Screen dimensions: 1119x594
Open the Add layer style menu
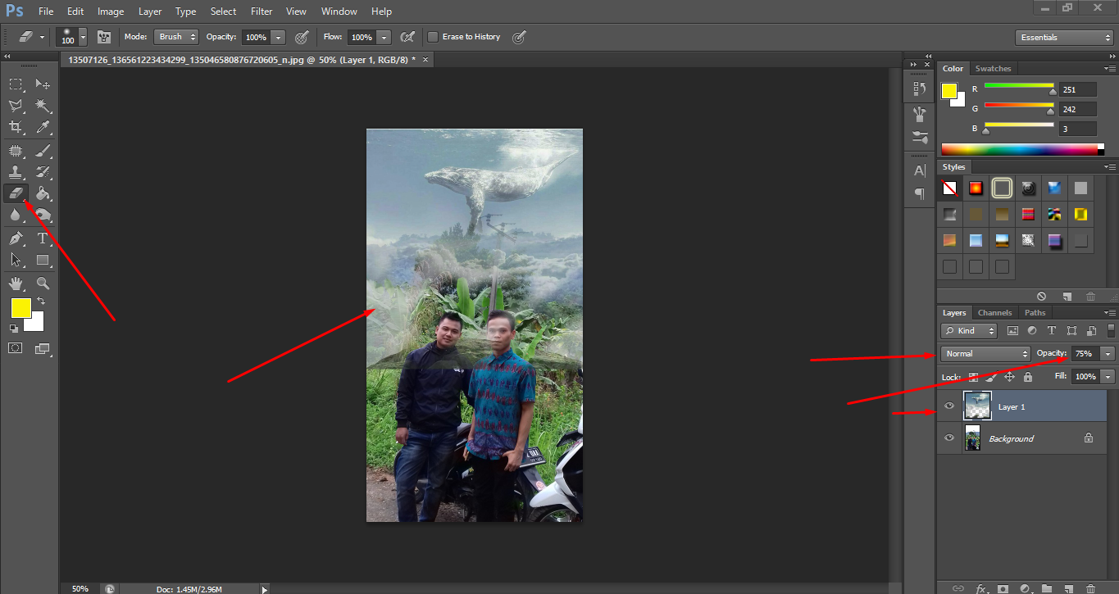tap(980, 588)
